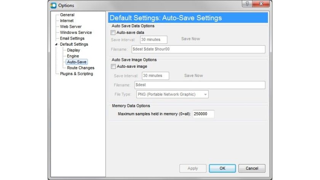Click the Auto Save Data Options group label
This screenshot has height=180, width=320.
[133, 26]
